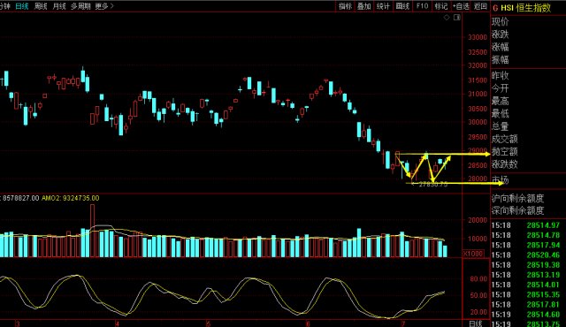Open the 指标 indicator menu
Image resolution: width=566 pixels, height=327 pixels.
tap(345, 6)
